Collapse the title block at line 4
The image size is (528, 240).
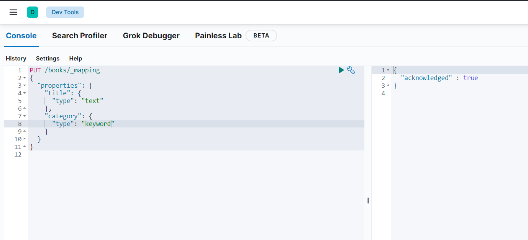(x=25, y=93)
